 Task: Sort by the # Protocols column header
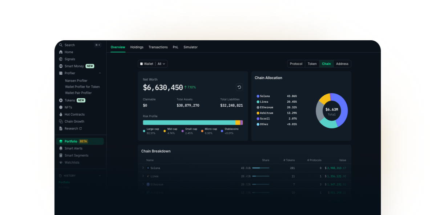[x=314, y=160]
